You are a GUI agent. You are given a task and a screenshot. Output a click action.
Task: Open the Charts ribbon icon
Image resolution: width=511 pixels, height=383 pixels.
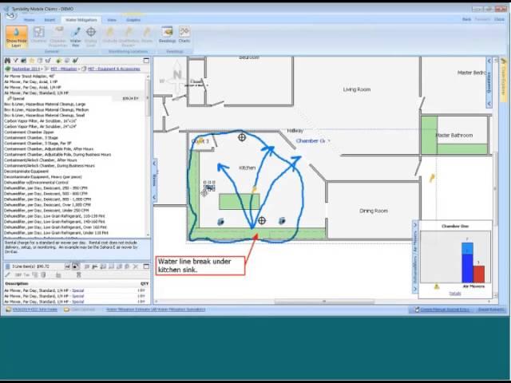coord(184,35)
